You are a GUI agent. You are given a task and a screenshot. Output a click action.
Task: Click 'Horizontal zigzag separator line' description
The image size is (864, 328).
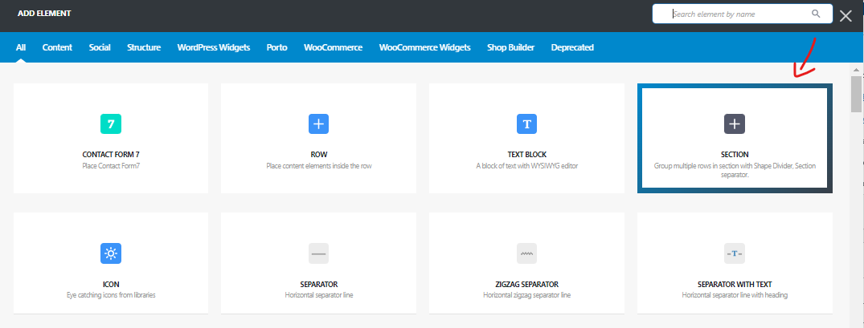tap(526, 295)
